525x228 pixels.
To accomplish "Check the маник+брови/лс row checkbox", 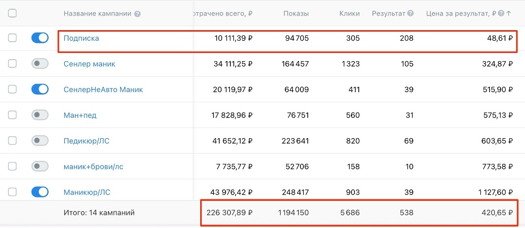I will (x=13, y=166).
